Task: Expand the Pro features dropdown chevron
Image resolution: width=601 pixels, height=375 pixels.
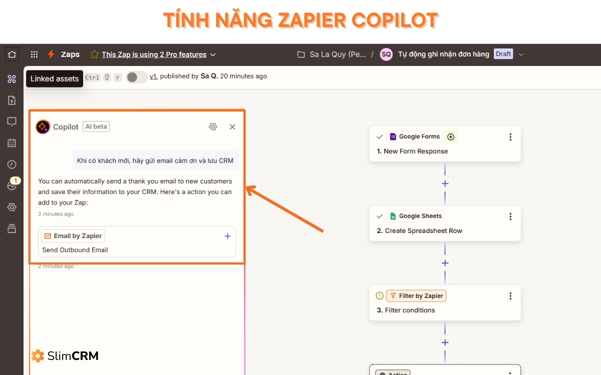Action: [213, 54]
